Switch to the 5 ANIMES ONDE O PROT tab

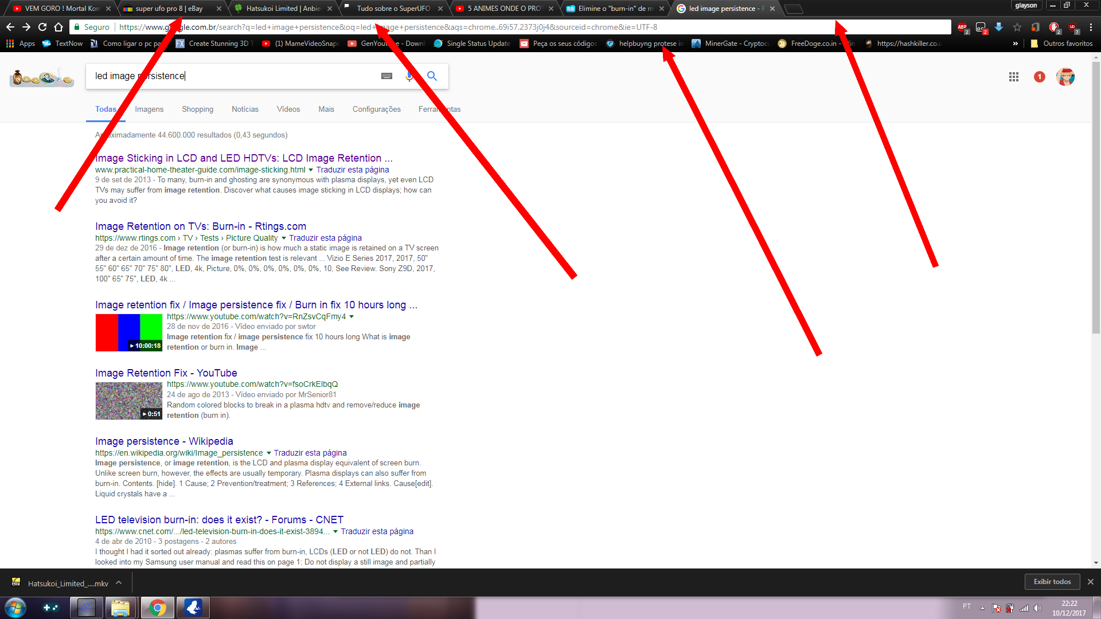[504, 9]
